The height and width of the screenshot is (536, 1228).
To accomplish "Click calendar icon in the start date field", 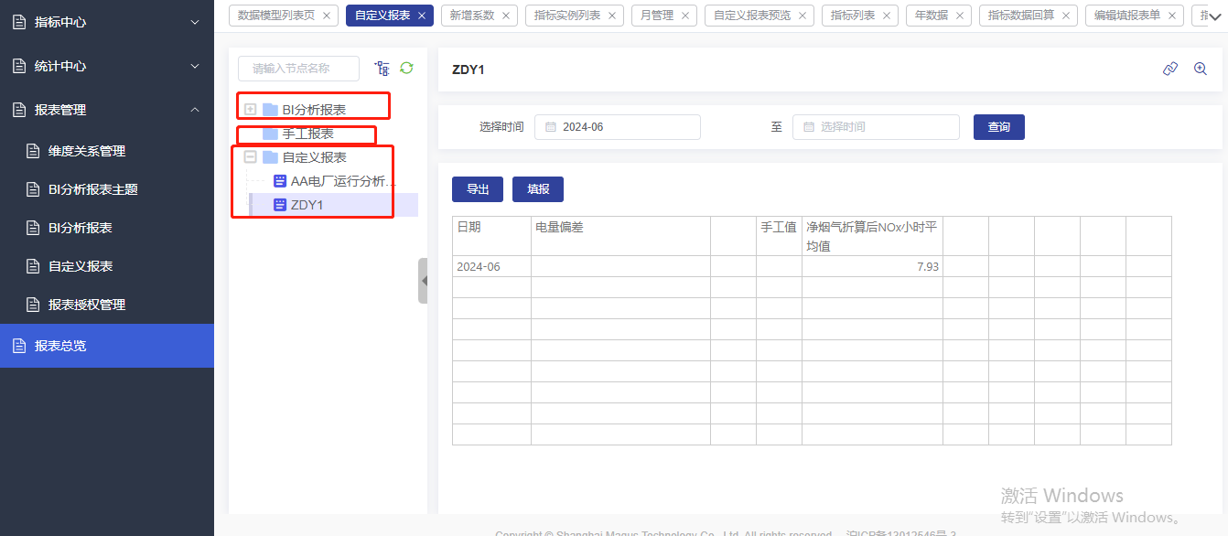I will point(551,127).
